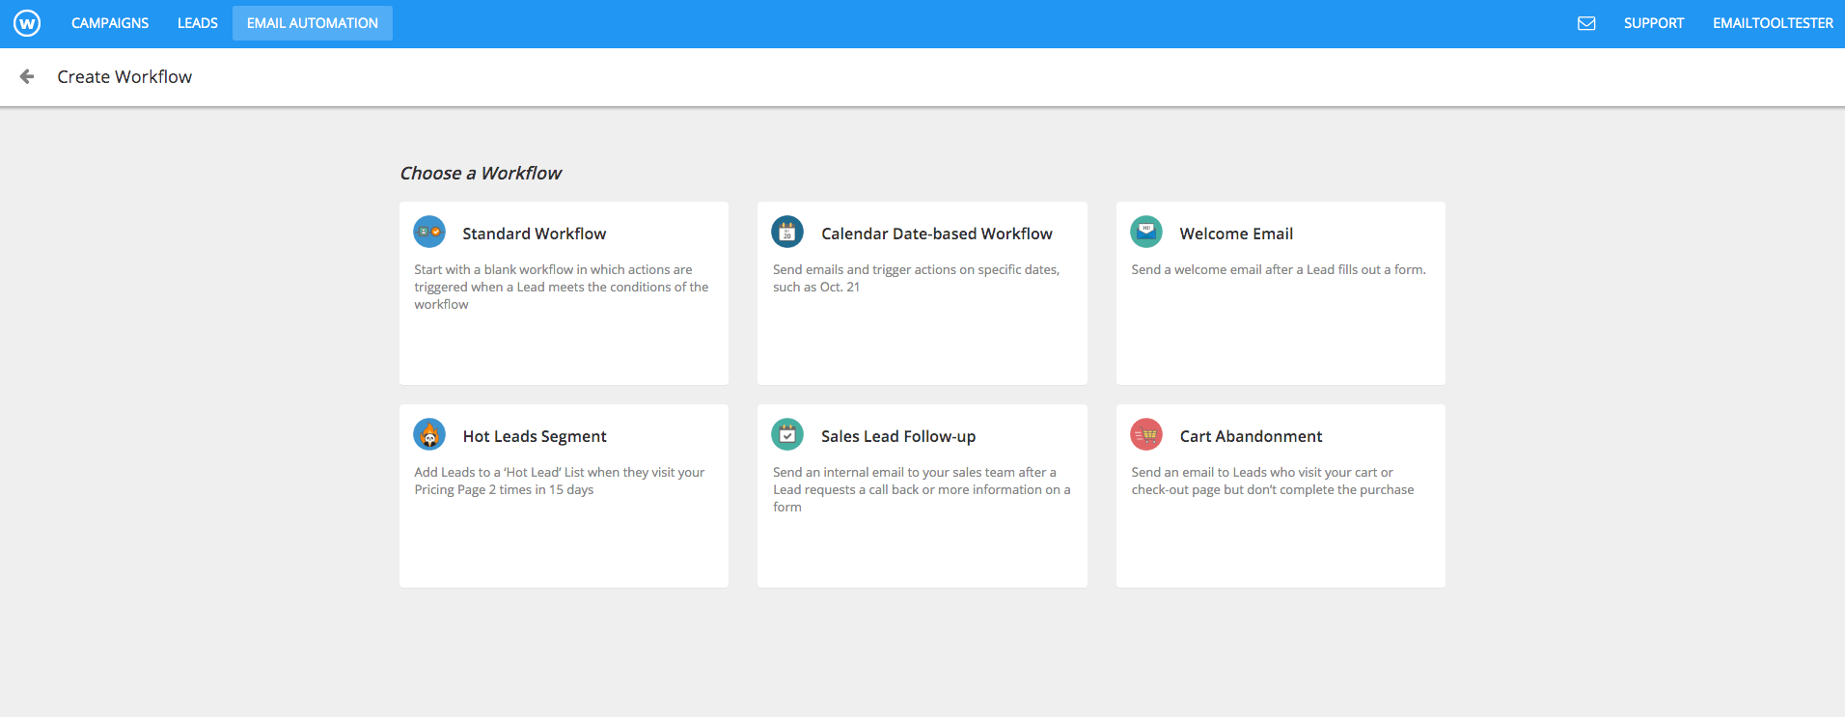Click 'Send an email to Leads who visit' text
The width and height of the screenshot is (1845, 717).
coord(1273,481)
